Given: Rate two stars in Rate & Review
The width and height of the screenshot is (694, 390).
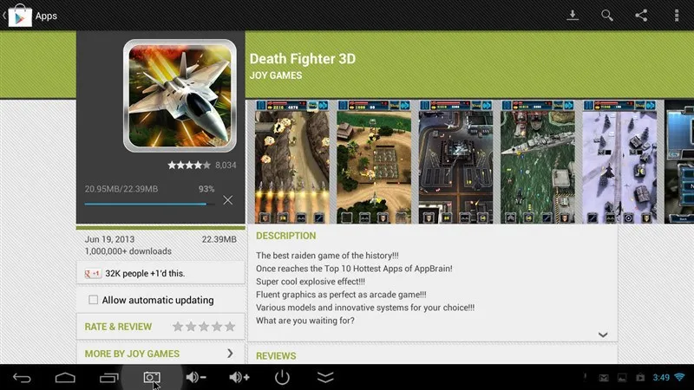Looking at the screenshot, I should [x=191, y=327].
